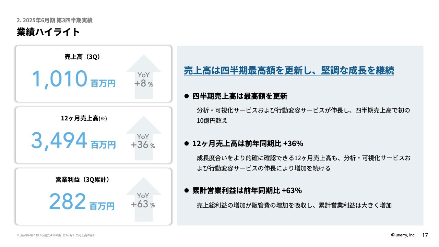Click the YoY +63% upward arrow

click(x=144, y=199)
